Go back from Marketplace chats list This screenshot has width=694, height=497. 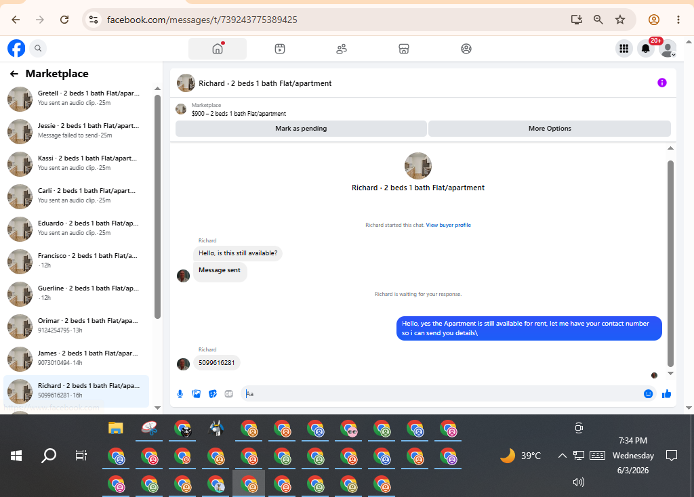tap(14, 74)
